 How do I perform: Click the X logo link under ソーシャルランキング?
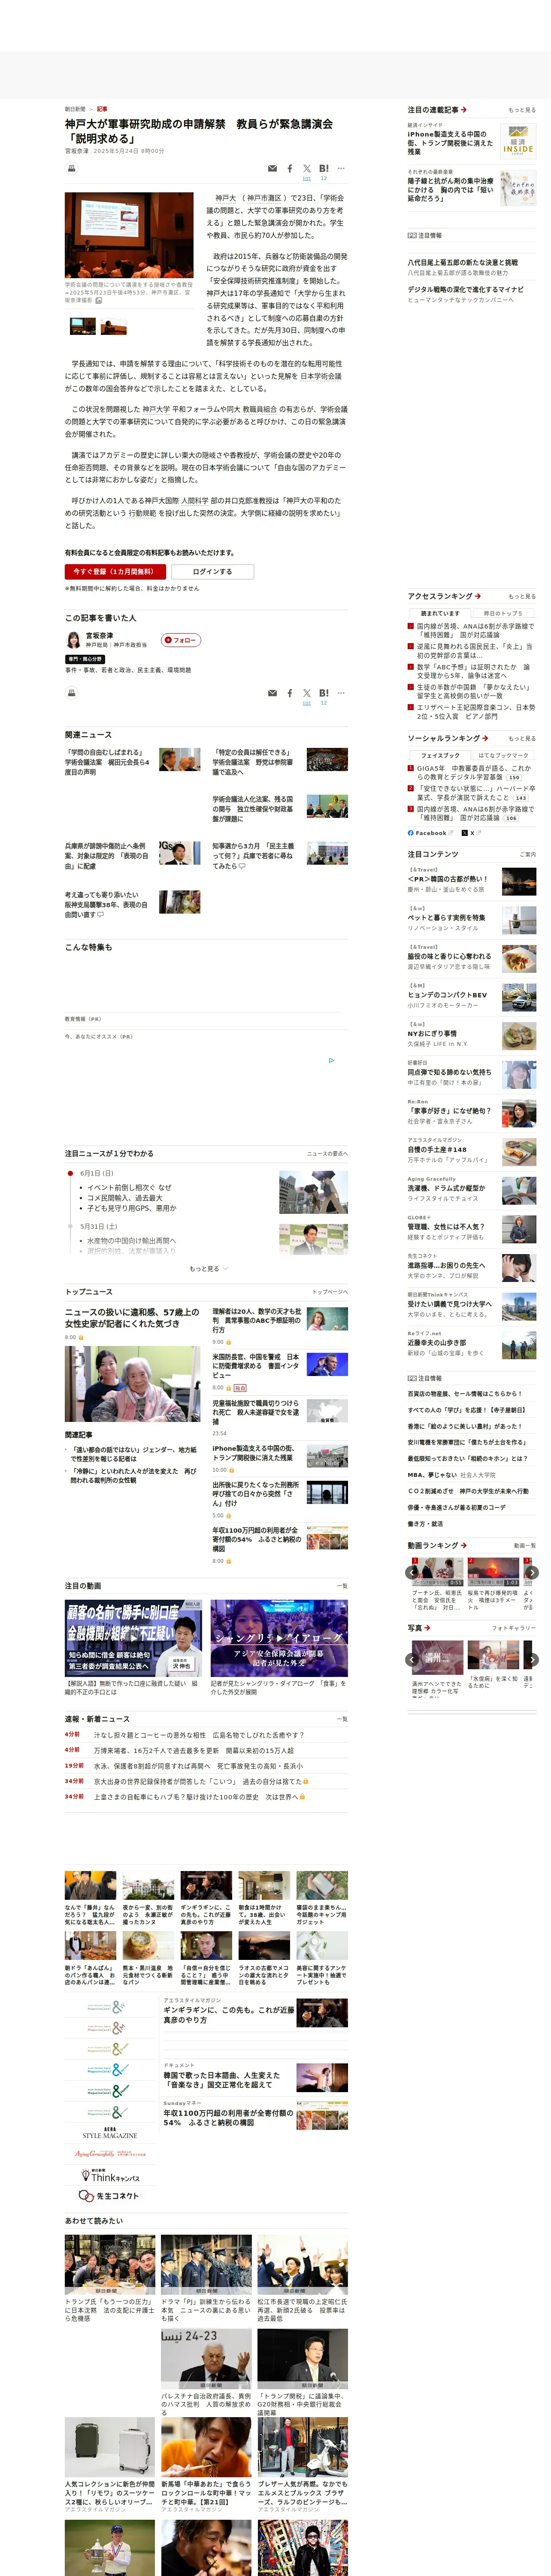(x=469, y=832)
